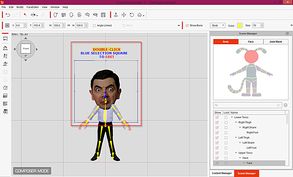
Task: Switch to the Joint Mask tab
Action: (276, 42)
